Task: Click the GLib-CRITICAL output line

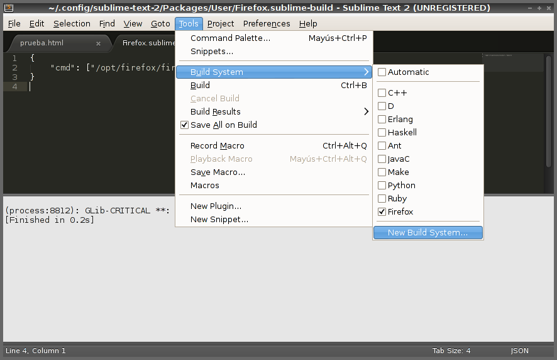Action: [87, 211]
